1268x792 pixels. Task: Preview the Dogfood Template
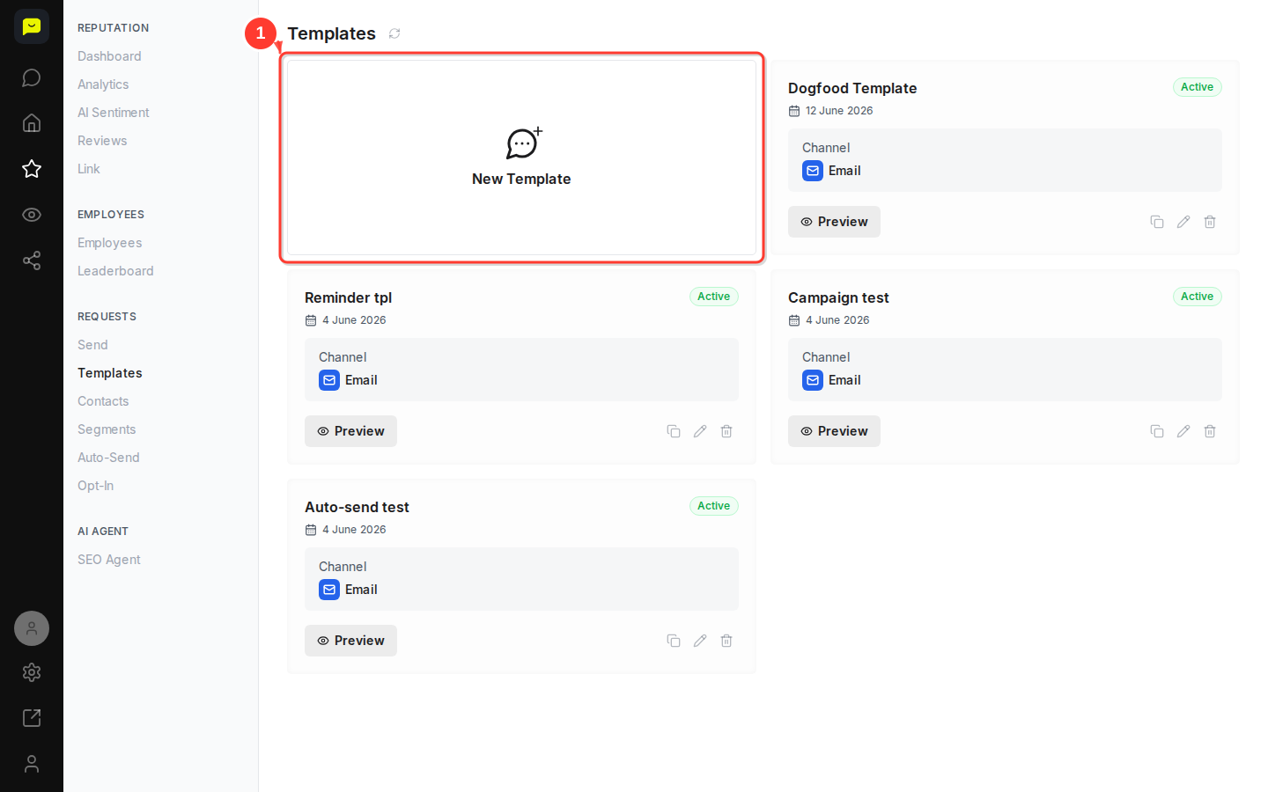pos(834,222)
